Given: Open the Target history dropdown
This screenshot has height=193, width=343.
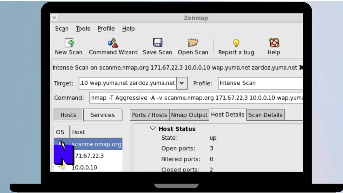Looking at the screenshot, I should [182, 83].
